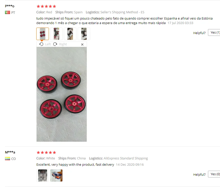
Task: Click the five-star rating of M***a
Action: 46,152
